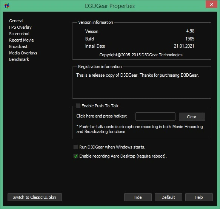This screenshot has height=209, width=220.
Task: Switch to the Broadcast settings
Action: tap(18, 46)
